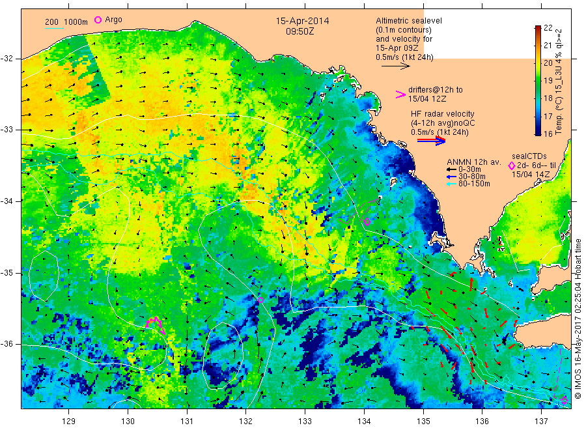Image resolution: width=586 pixels, height=430 pixels.
Task: Click the seal CTD diamond near 134°E
Action: click(367, 222)
